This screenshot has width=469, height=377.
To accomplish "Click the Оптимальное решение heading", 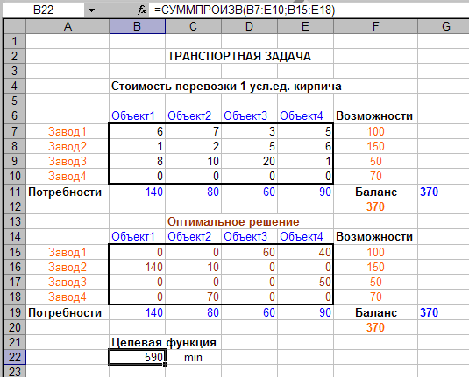I will (x=233, y=222).
